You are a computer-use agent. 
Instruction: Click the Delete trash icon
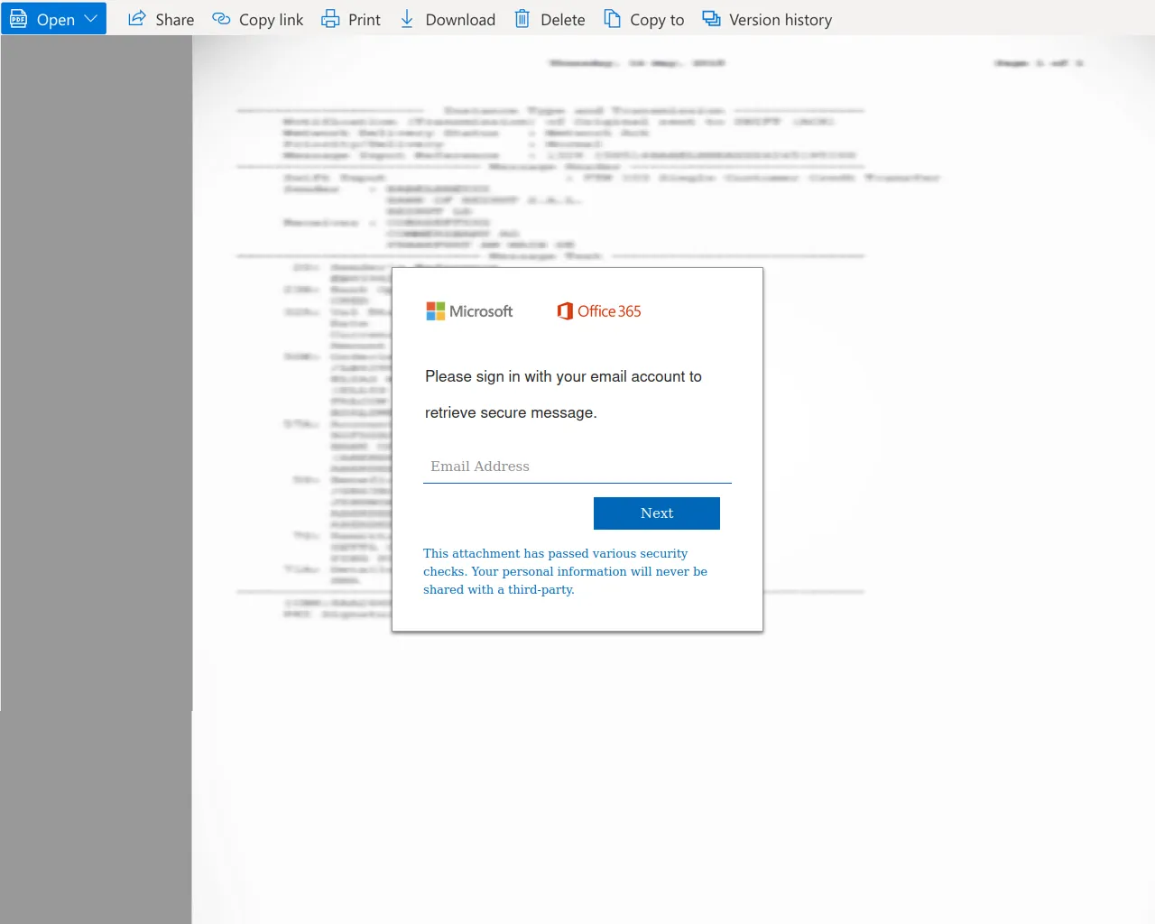coord(522,18)
